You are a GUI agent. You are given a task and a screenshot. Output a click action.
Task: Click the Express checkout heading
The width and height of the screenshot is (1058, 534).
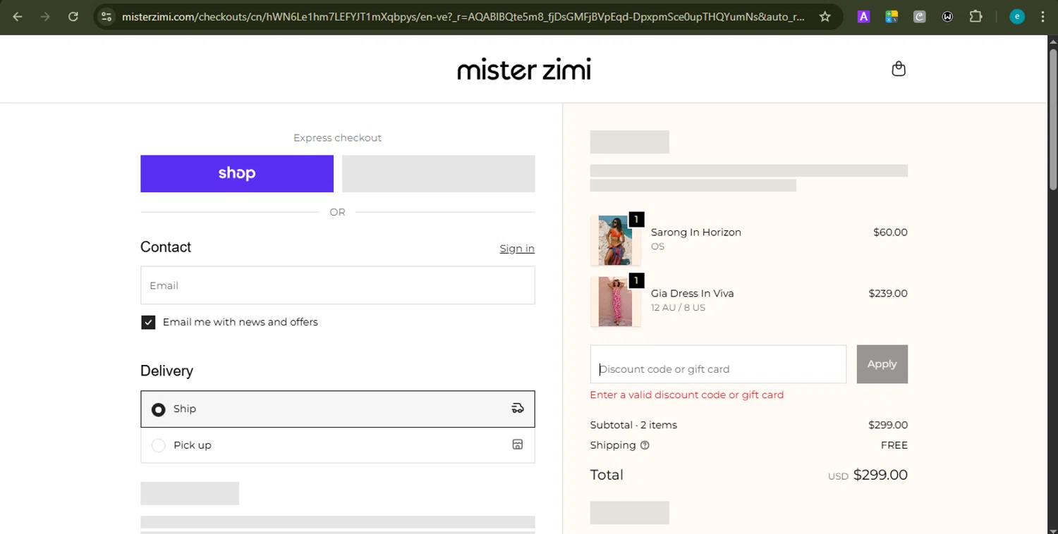point(337,138)
